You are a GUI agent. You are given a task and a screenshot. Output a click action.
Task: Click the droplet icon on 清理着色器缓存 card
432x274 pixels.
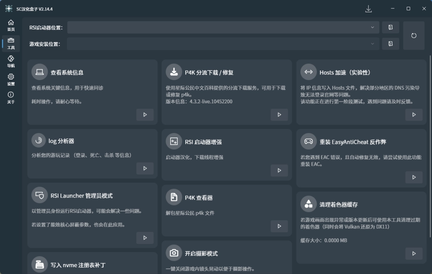click(308, 204)
